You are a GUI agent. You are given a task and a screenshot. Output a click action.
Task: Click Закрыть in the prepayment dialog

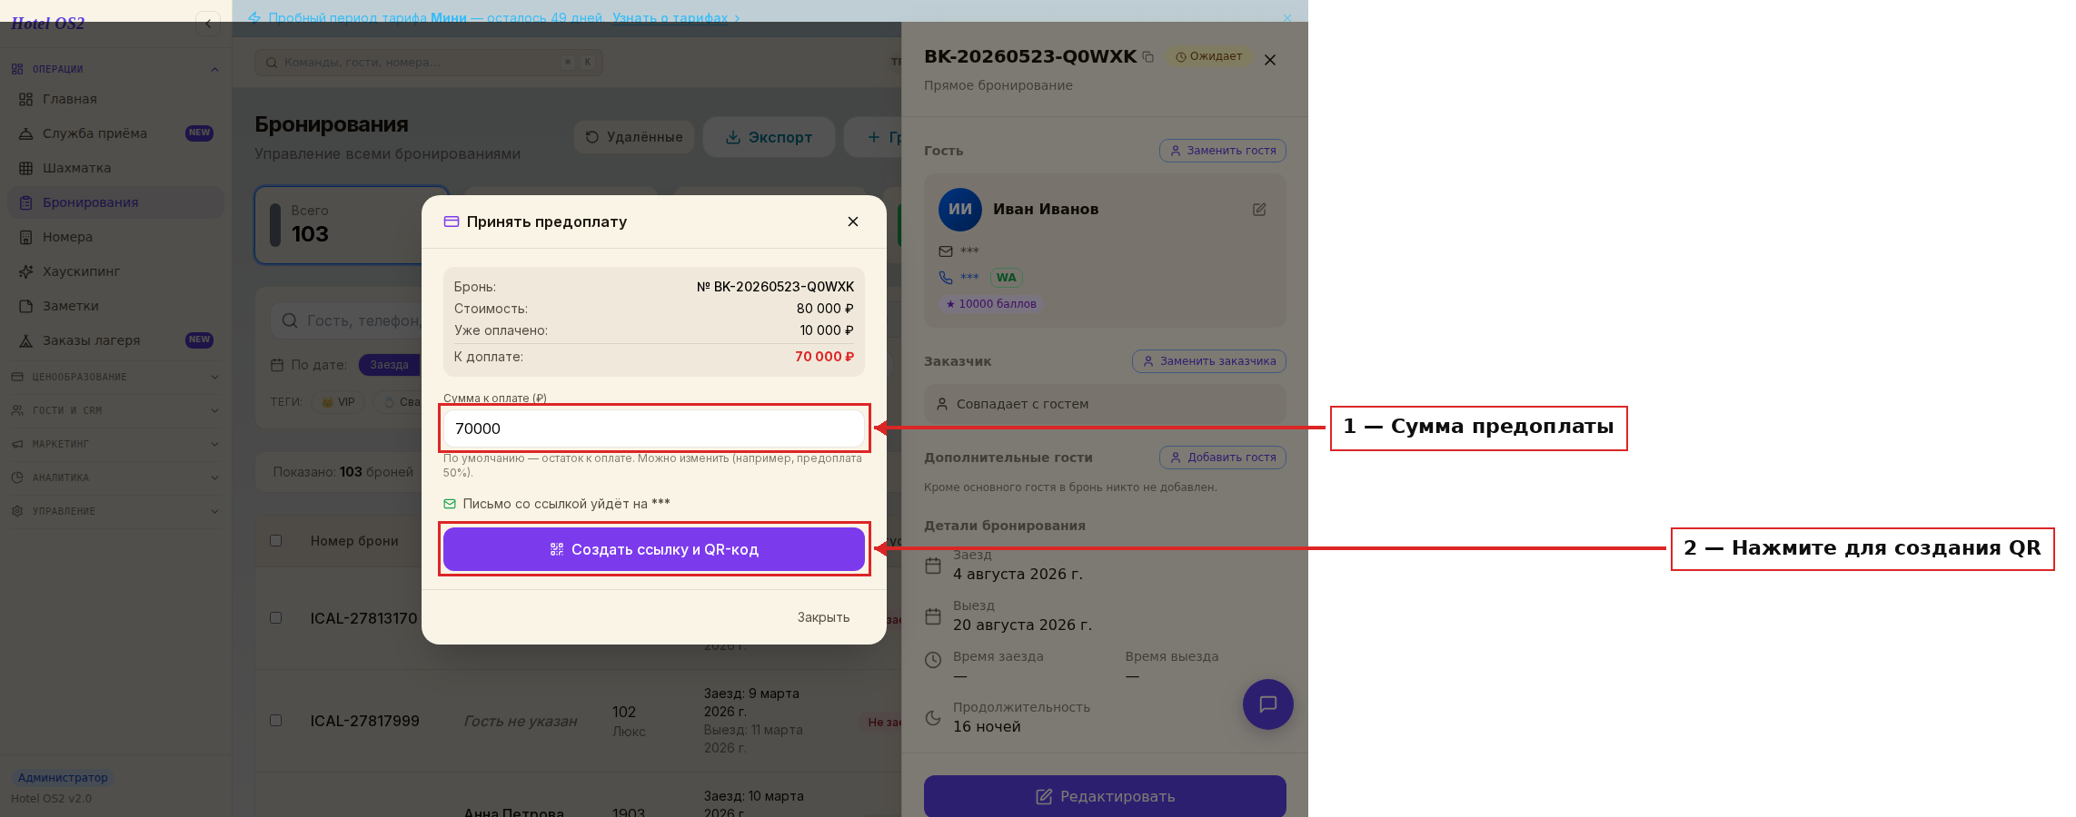click(823, 617)
